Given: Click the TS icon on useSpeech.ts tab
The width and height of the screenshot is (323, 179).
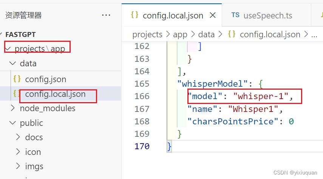Looking at the screenshot, I should click(x=235, y=15).
